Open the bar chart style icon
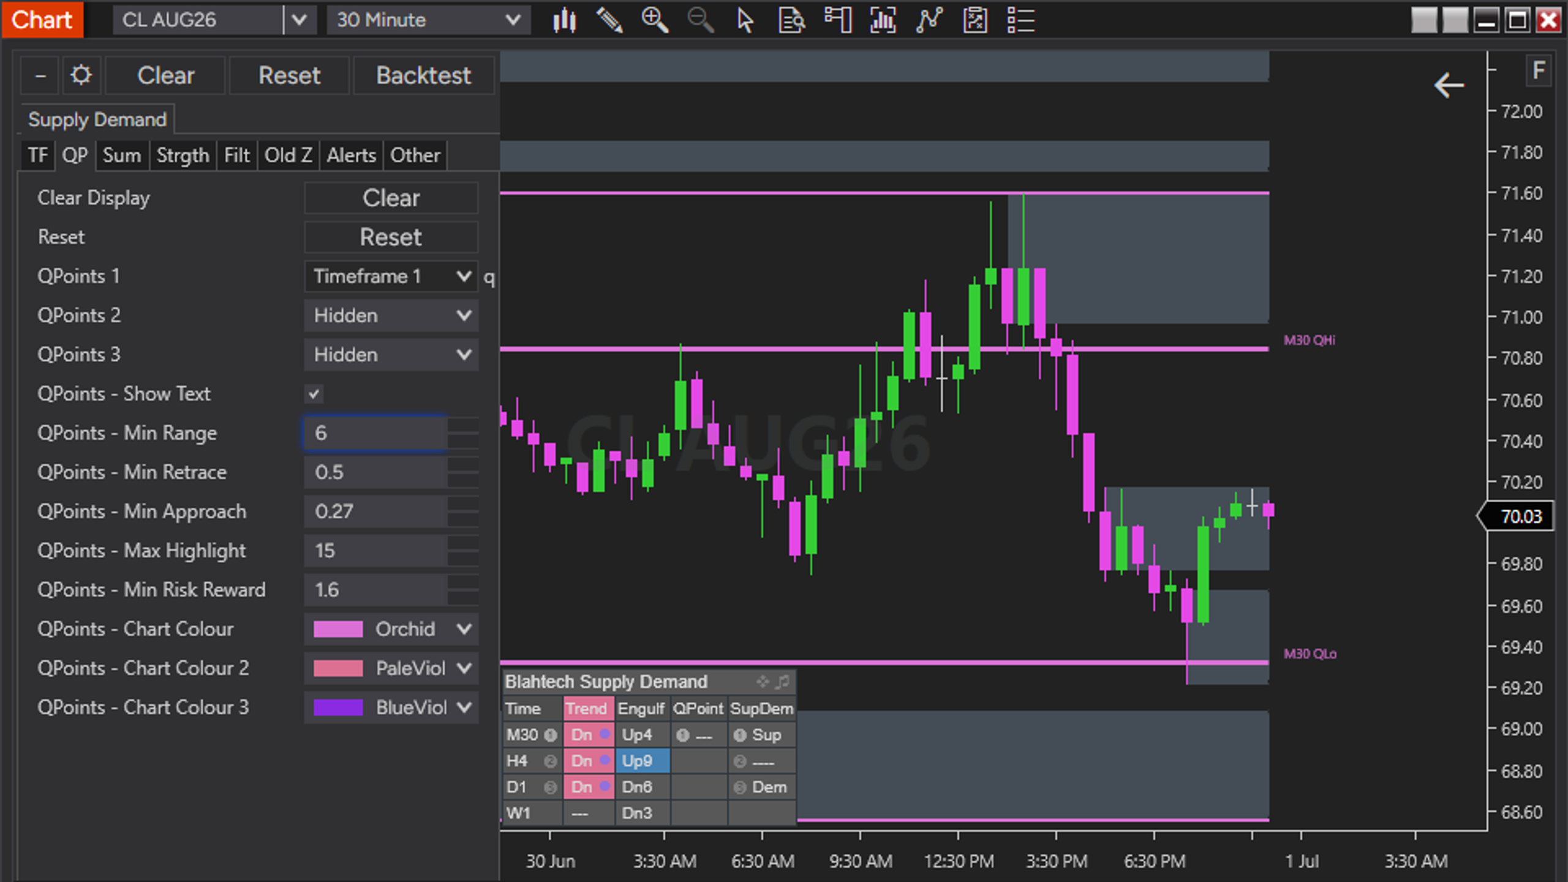 (x=564, y=20)
